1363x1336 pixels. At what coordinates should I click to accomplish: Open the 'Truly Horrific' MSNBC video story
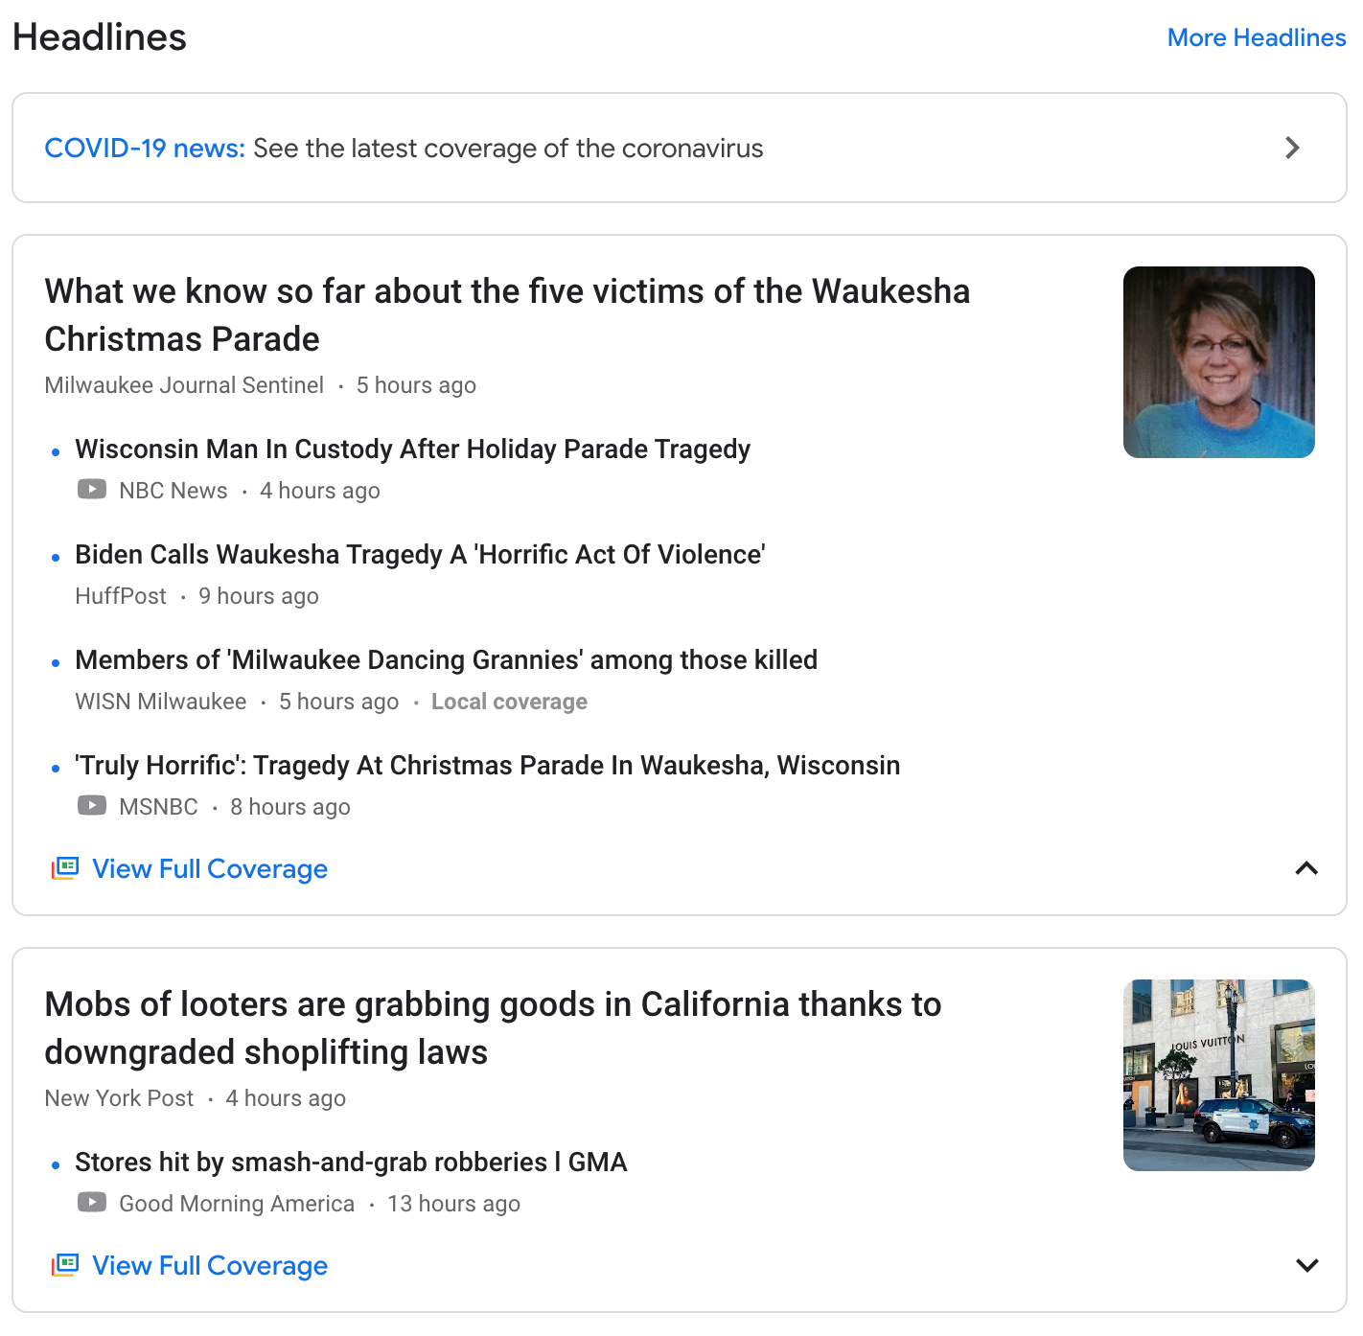click(x=487, y=765)
